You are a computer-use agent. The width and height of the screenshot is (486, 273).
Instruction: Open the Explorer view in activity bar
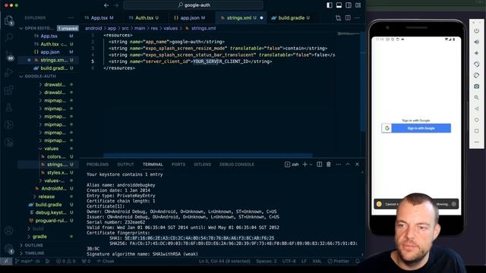click(8, 20)
